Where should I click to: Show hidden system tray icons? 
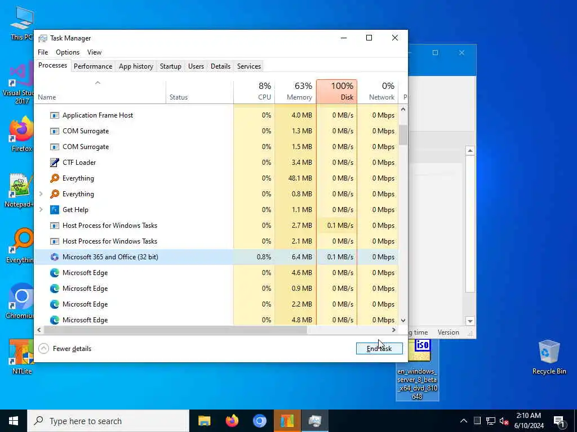pyautogui.click(x=464, y=421)
